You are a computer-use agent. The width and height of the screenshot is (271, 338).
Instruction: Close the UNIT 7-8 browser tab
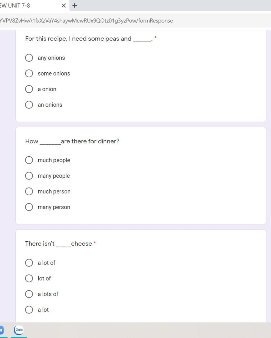tap(64, 6)
